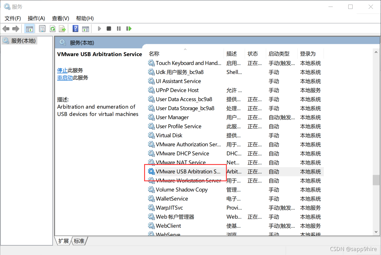381x255 pixels.
Task: Sort by the 描述 column header
Action: coord(232,54)
